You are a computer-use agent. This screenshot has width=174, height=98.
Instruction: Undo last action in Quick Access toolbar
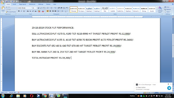click(x=9, y=1)
